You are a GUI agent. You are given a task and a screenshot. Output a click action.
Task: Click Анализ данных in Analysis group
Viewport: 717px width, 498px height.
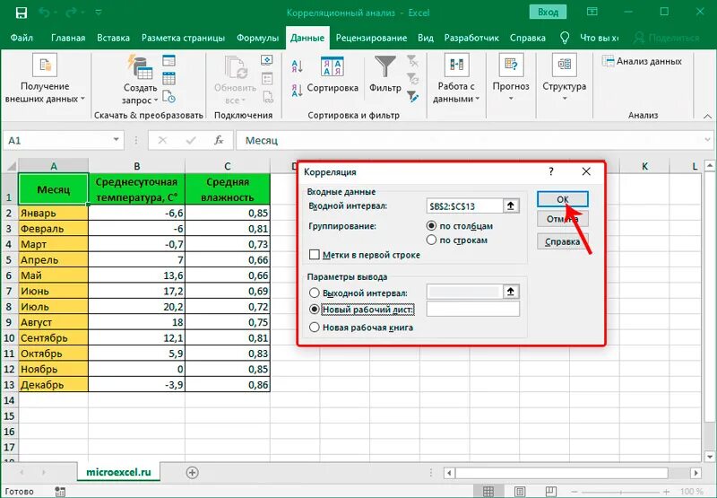point(642,61)
